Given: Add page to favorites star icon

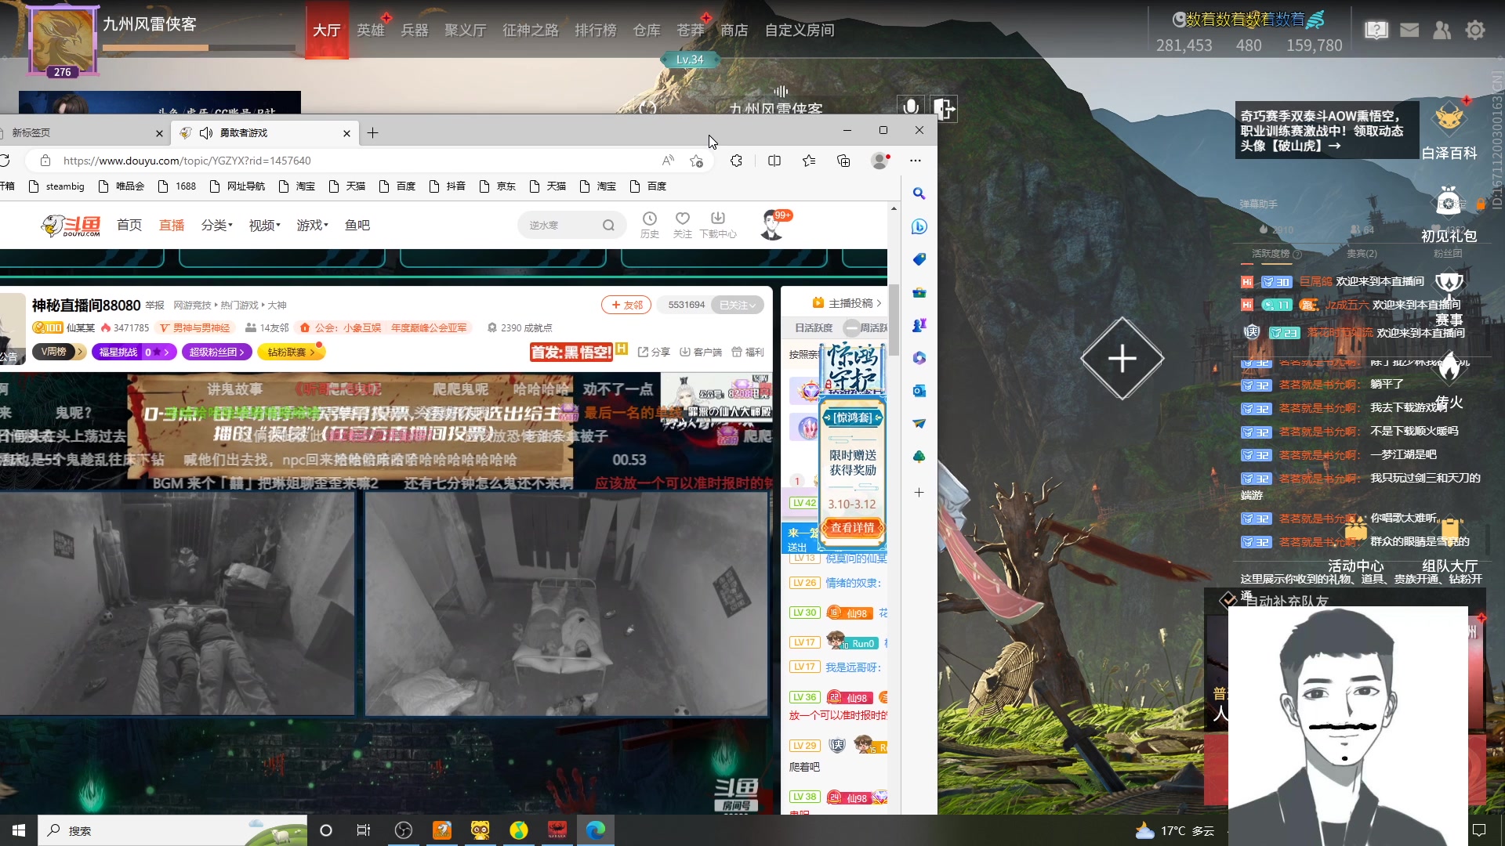Looking at the screenshot, I should [696, 161].
